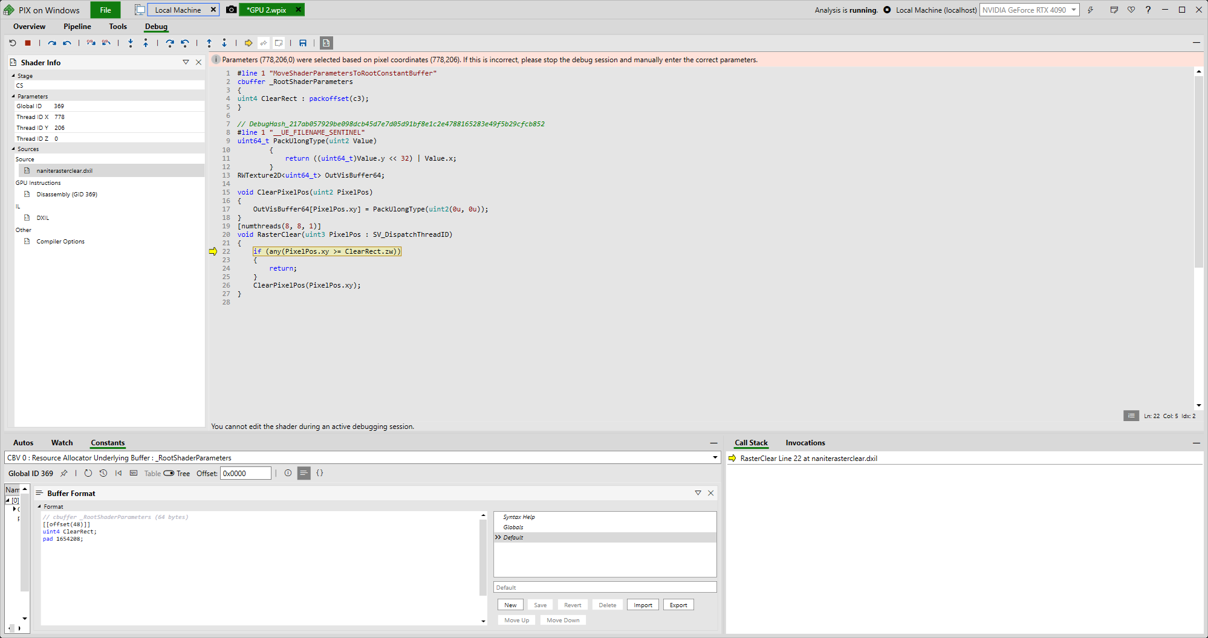Switch the Table/Tree toggle
The width and height of the screenshot is (1208, 638).
coord(169,473)
